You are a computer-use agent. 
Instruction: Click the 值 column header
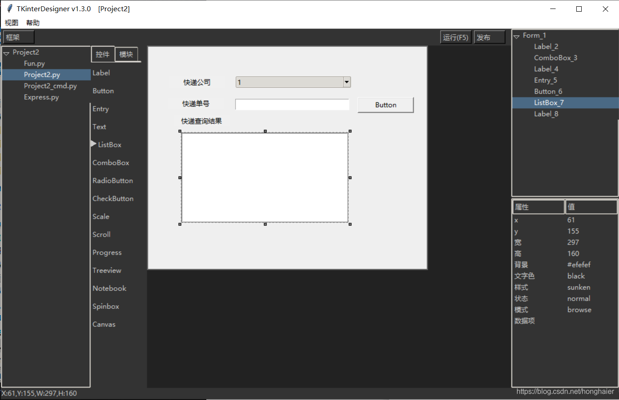pyautogui.click(x=591, y=207)
